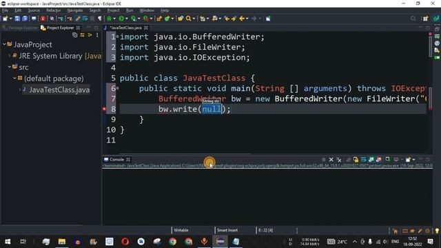Click the red Terminate toolbar icon
The width and height of the screenshot is (441, 248).
click(x=43, y=19)
